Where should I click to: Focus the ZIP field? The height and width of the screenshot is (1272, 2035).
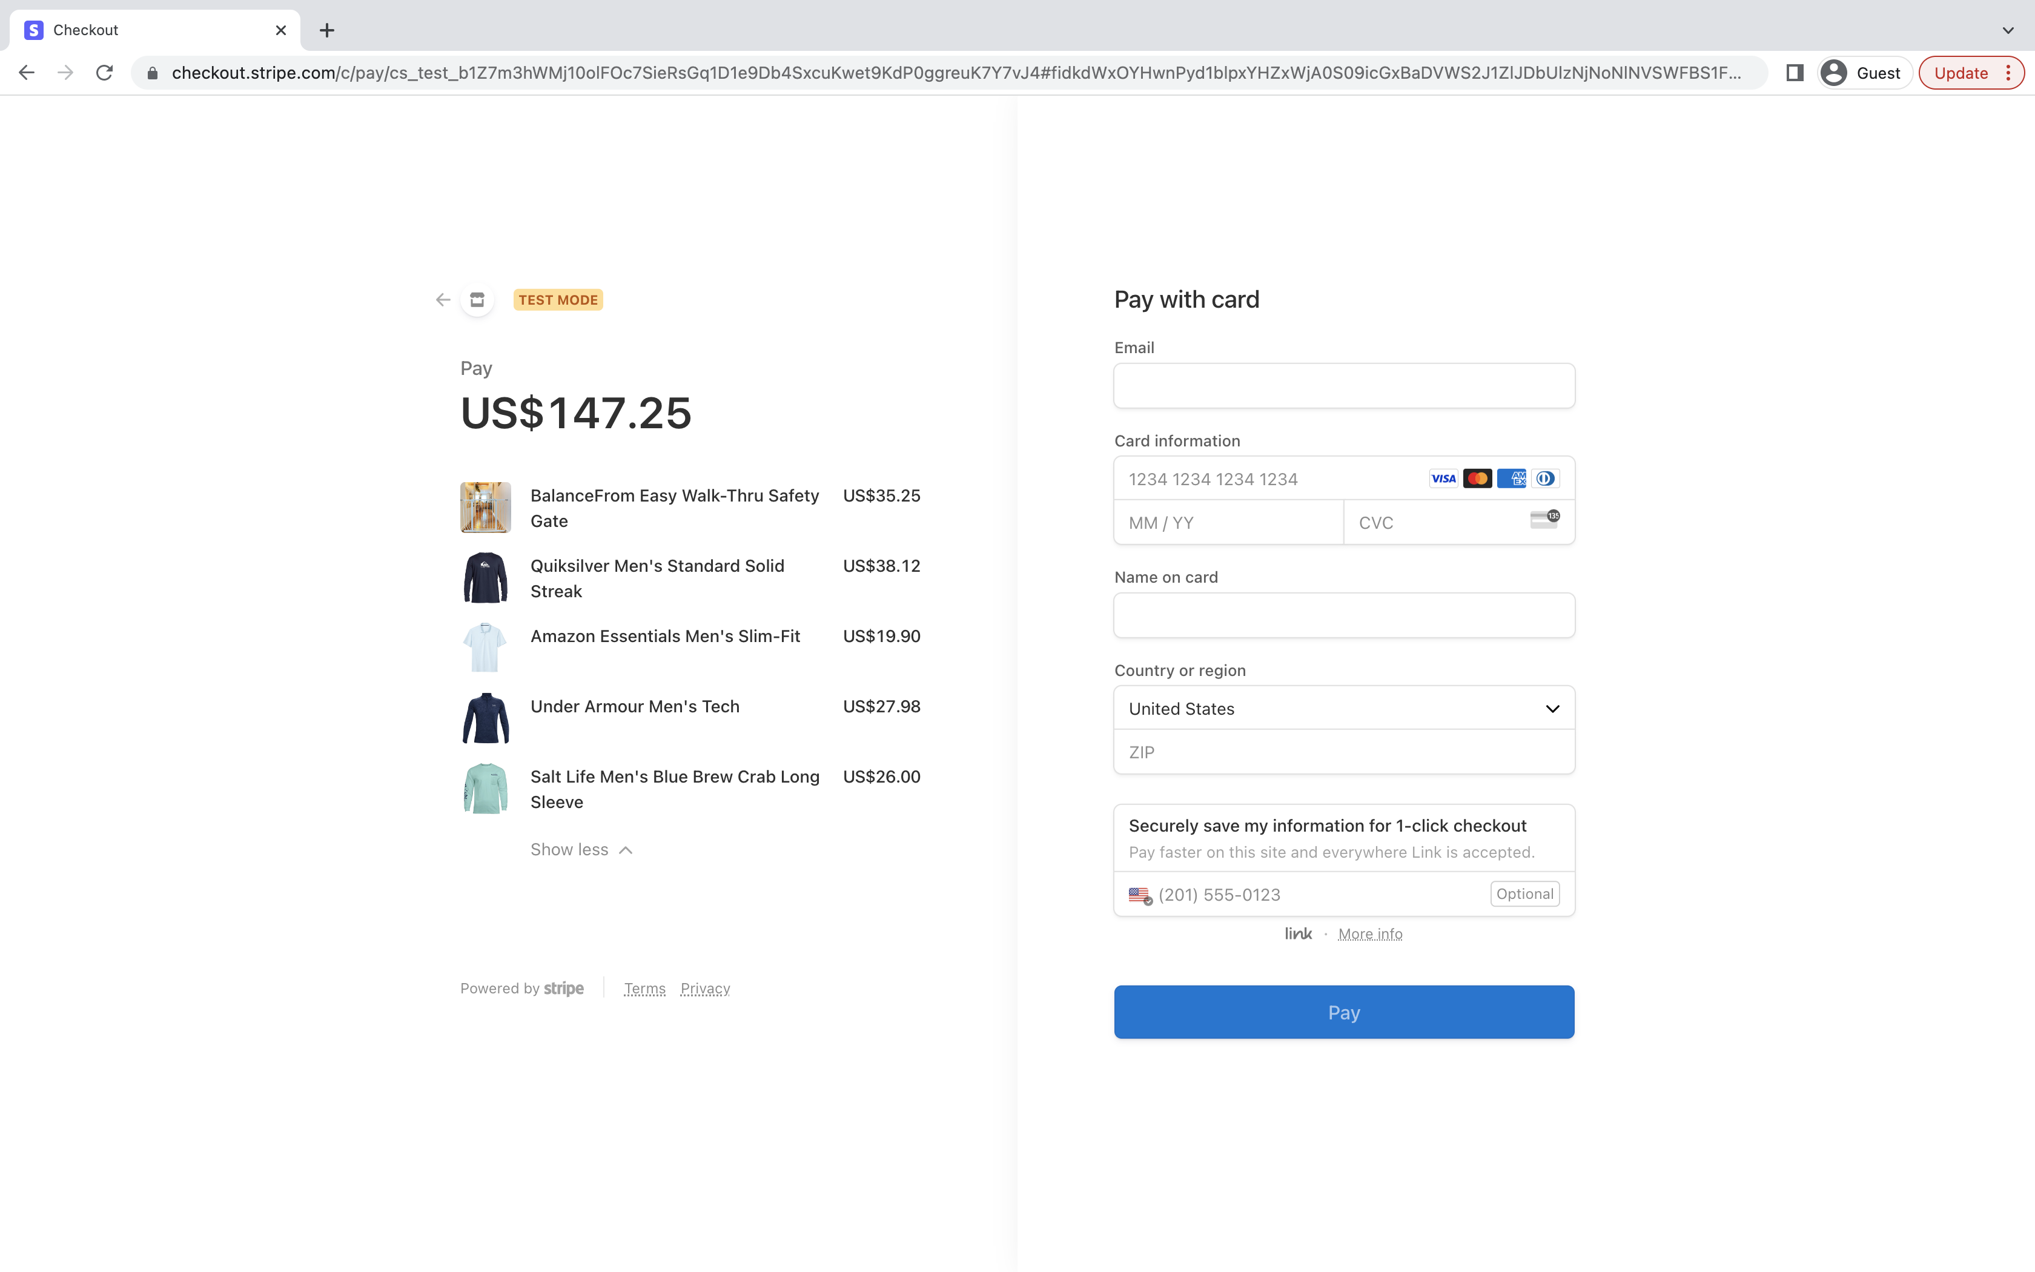1344,752
